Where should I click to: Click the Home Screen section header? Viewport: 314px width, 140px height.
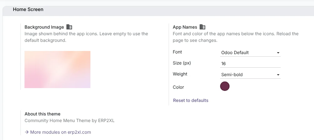point(28,9)
